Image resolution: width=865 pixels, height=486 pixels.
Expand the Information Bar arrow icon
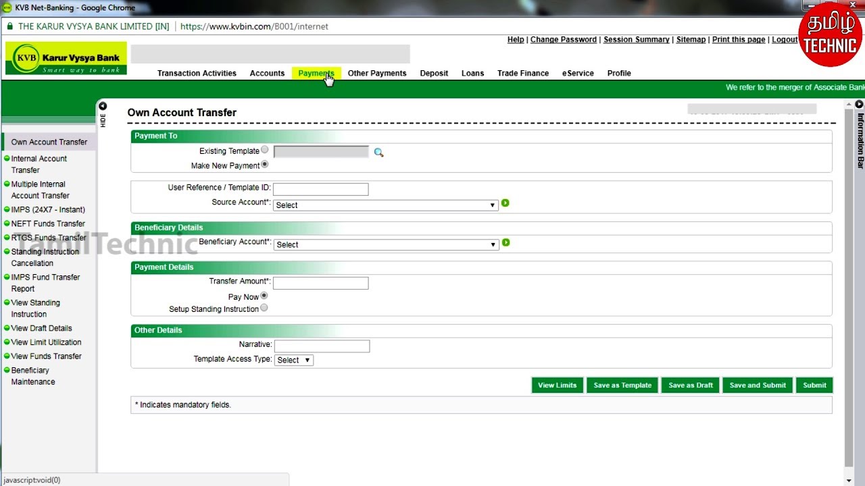coord(859,105)
